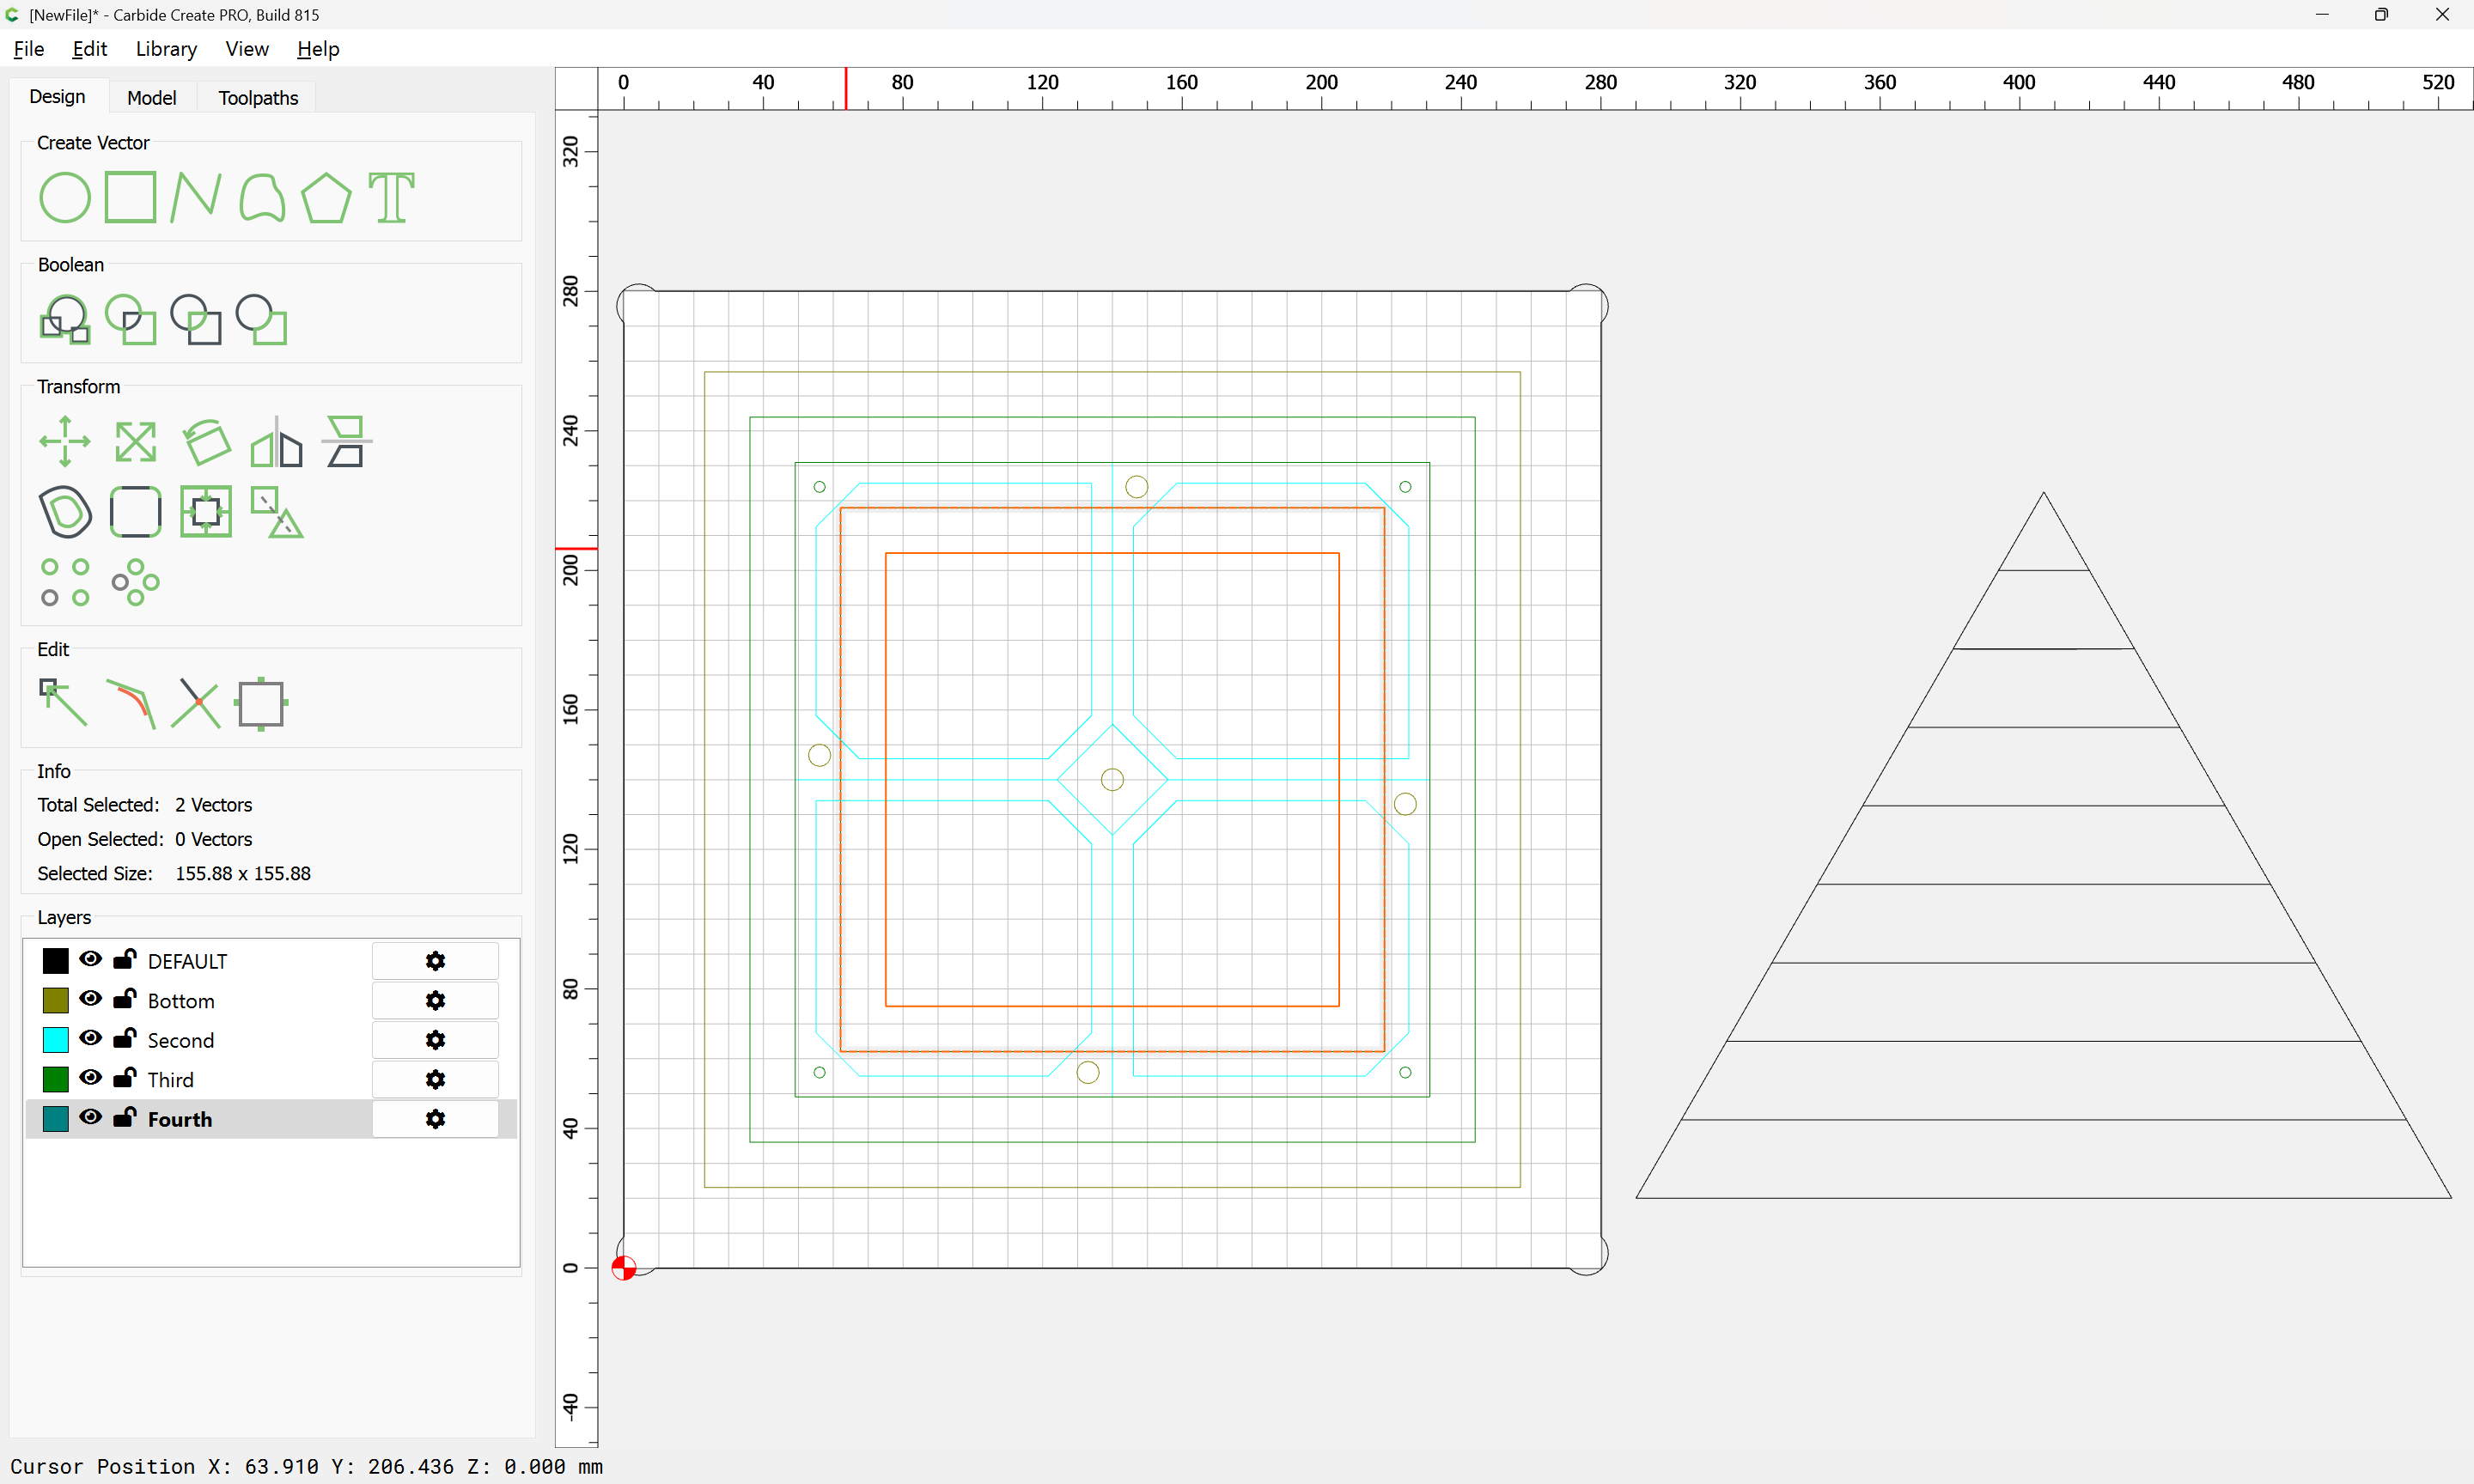Hide the Second layer with eye icon

tap(91, 1038)
